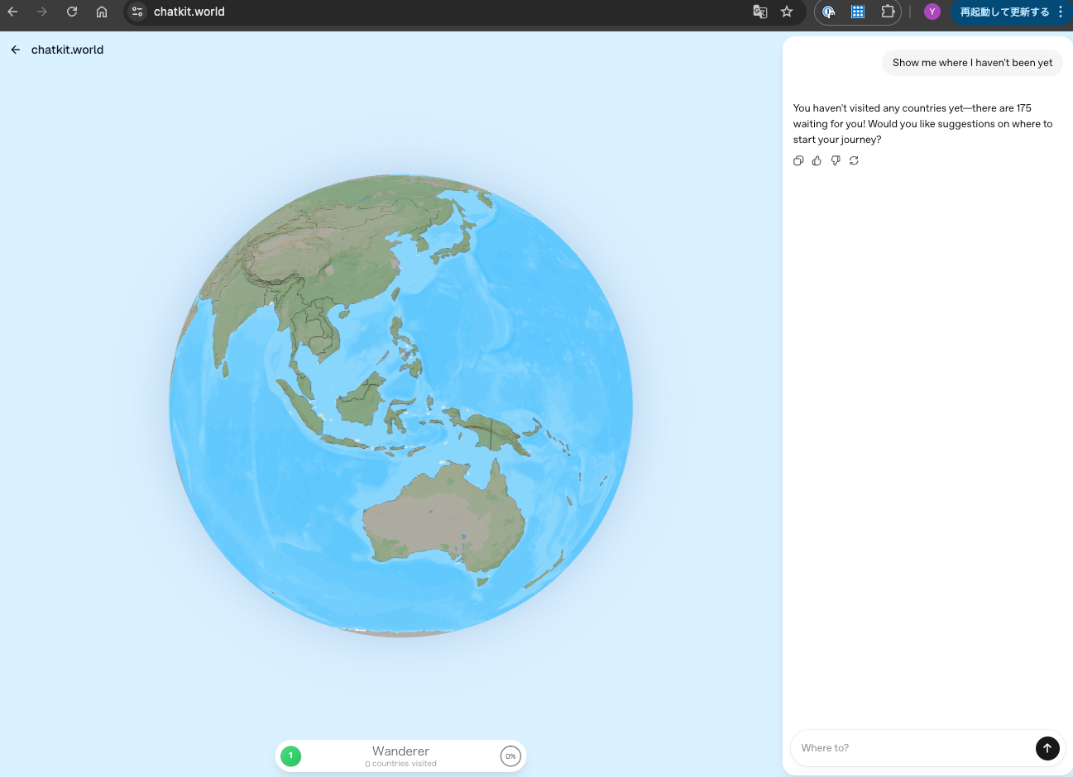Open the browser home page
This screenshot has height=777, width=1073.
(x=102, y=12)
